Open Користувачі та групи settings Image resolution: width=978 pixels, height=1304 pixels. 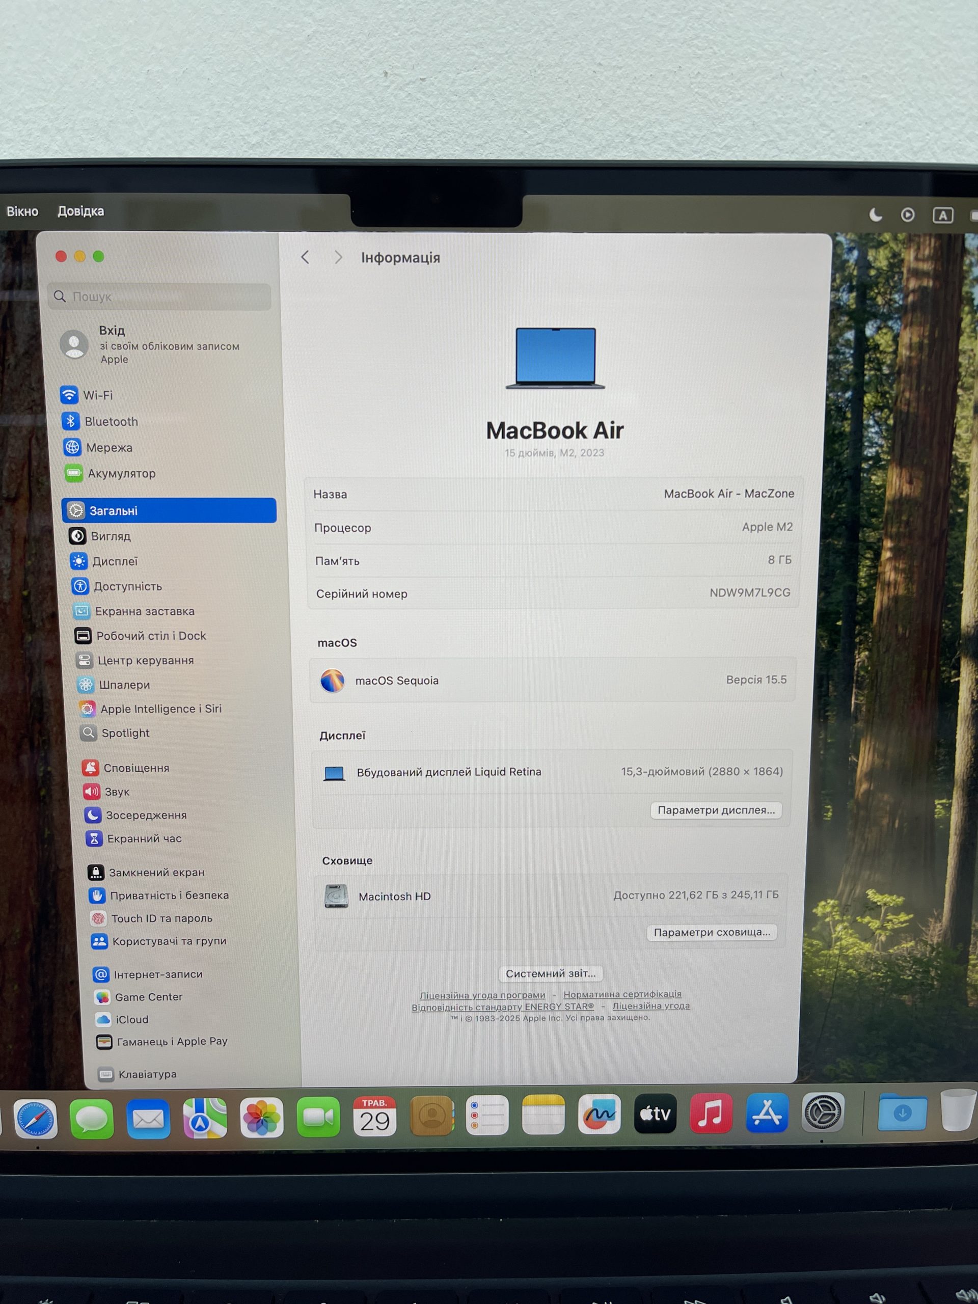click(x=159, y=941)
